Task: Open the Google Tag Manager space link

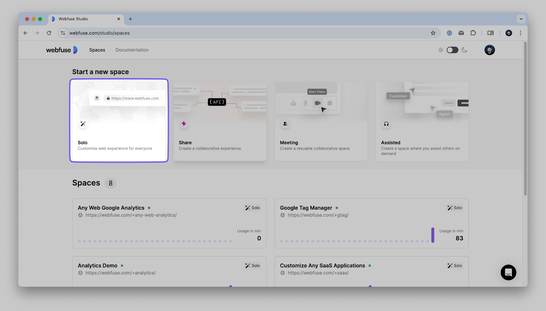Action: pyautogui.click(x=318, y=215)
